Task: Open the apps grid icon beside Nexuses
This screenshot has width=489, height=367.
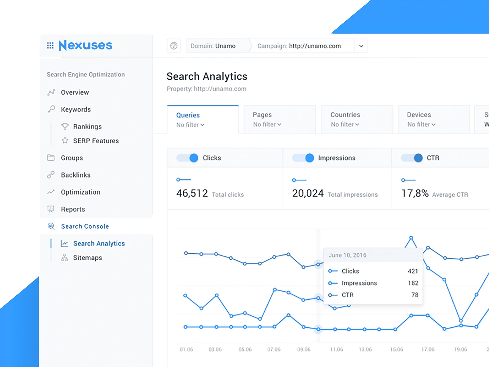Action: point(50,45)
